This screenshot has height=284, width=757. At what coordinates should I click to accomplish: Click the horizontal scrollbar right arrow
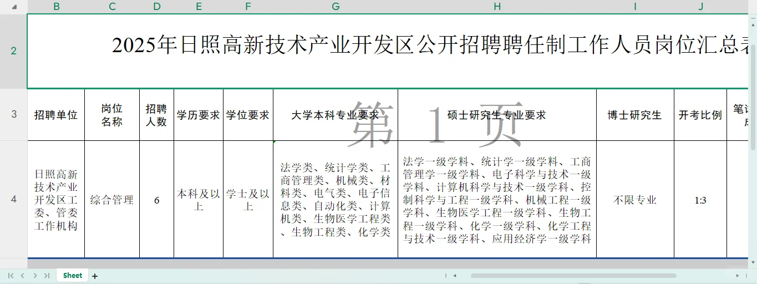738,276
